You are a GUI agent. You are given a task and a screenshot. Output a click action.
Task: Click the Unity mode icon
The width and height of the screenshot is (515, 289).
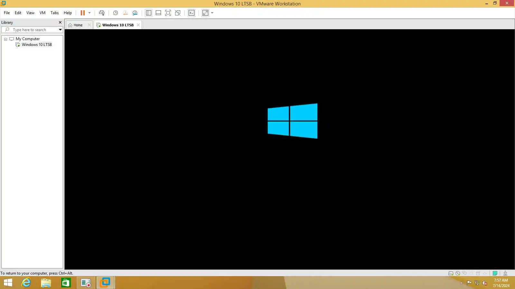tap(178, 13)
